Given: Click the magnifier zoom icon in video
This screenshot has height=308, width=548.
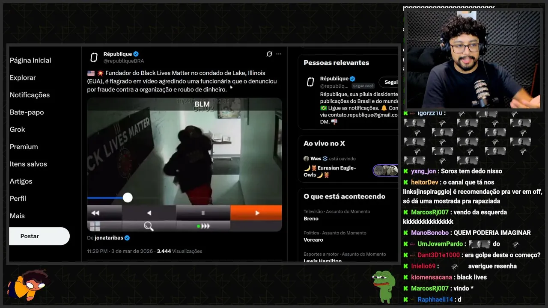Looking at the screenshot, I should [149, 226].
